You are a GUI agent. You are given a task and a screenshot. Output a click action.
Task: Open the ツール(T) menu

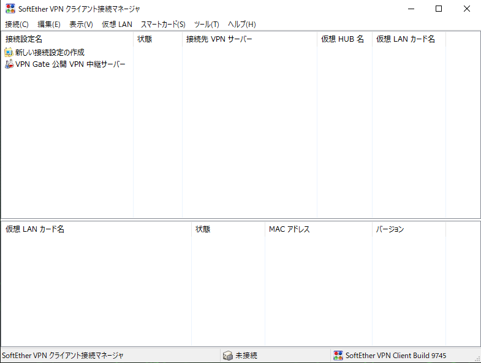point(206,25)
